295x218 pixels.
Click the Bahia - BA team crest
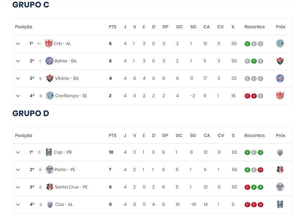pyautogui.click(x=49, y=61)
